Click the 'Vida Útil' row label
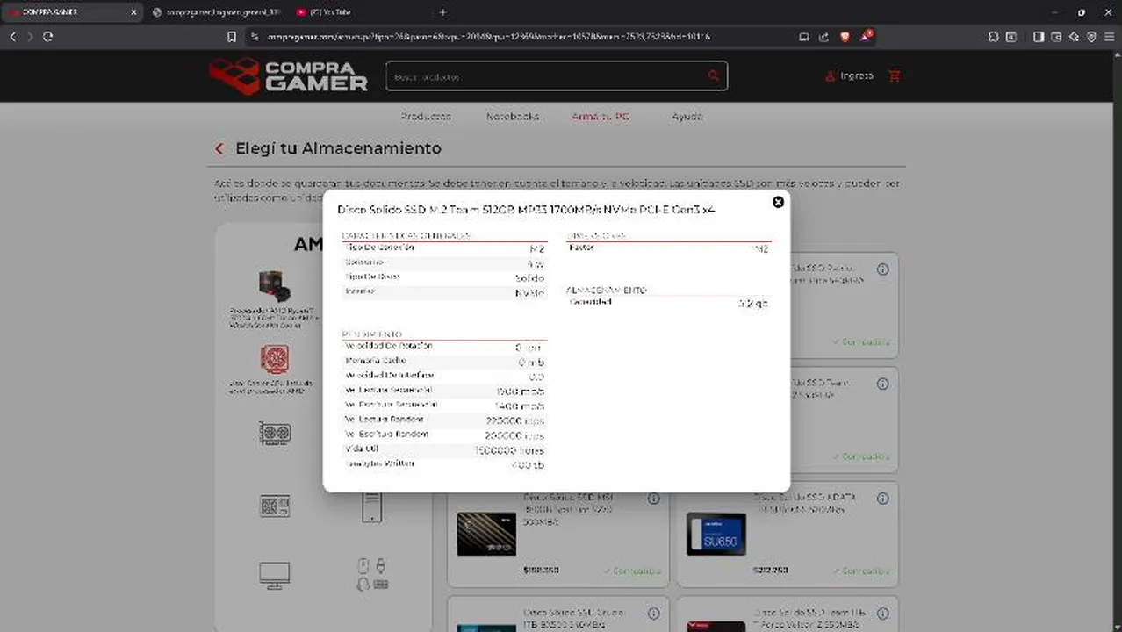 point(362,449)
